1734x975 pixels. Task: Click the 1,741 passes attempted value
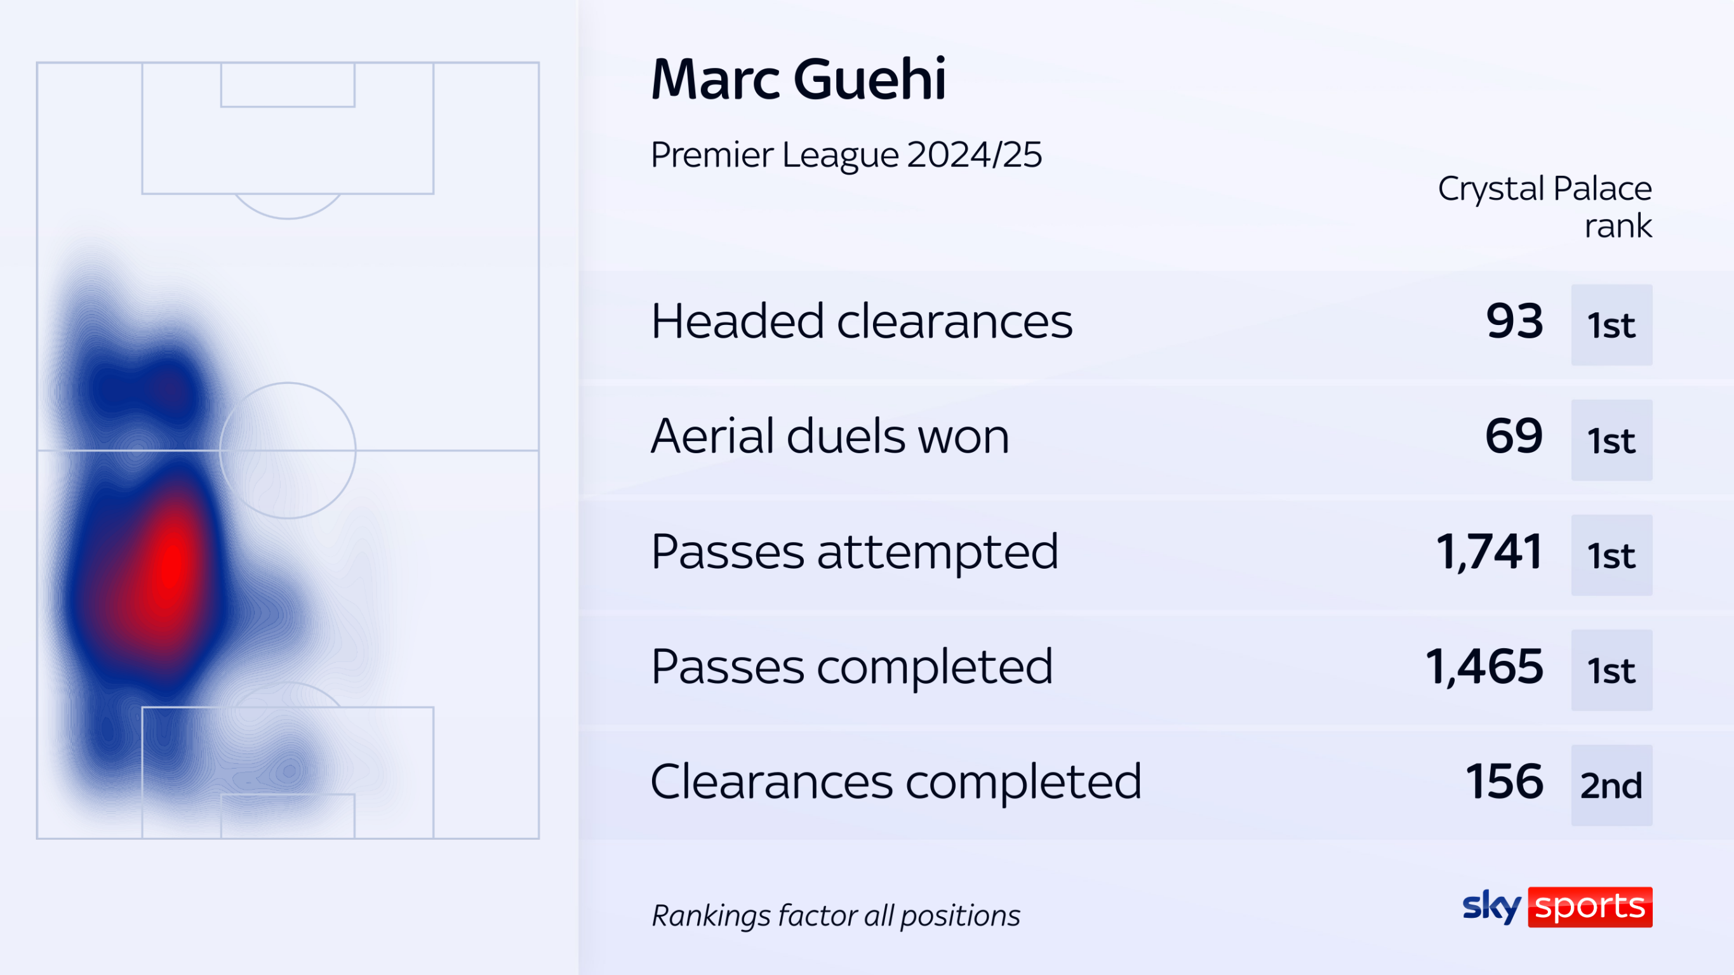1489,552
